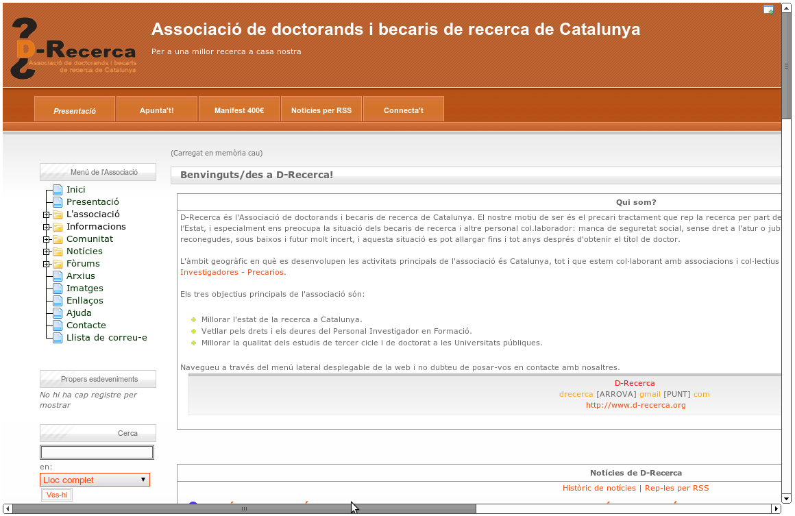Follow the Històric de notícies link
The height and width of the screenshot is (516, 795).
coord(598,488)
